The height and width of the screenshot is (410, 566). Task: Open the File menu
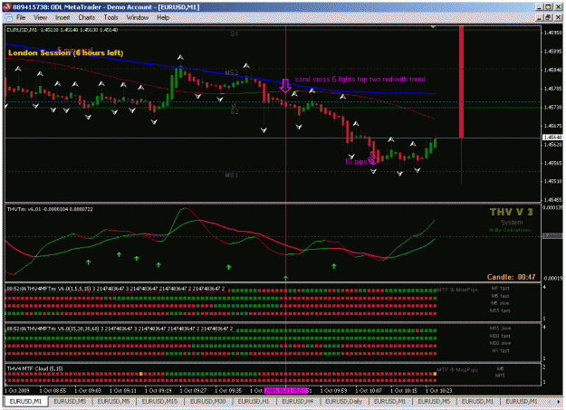[x=21, y=17]
